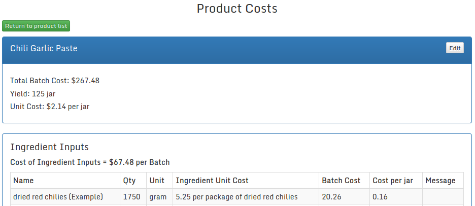
Task: Click the 1750 quantity cell
Action: (x=131, y=197)
